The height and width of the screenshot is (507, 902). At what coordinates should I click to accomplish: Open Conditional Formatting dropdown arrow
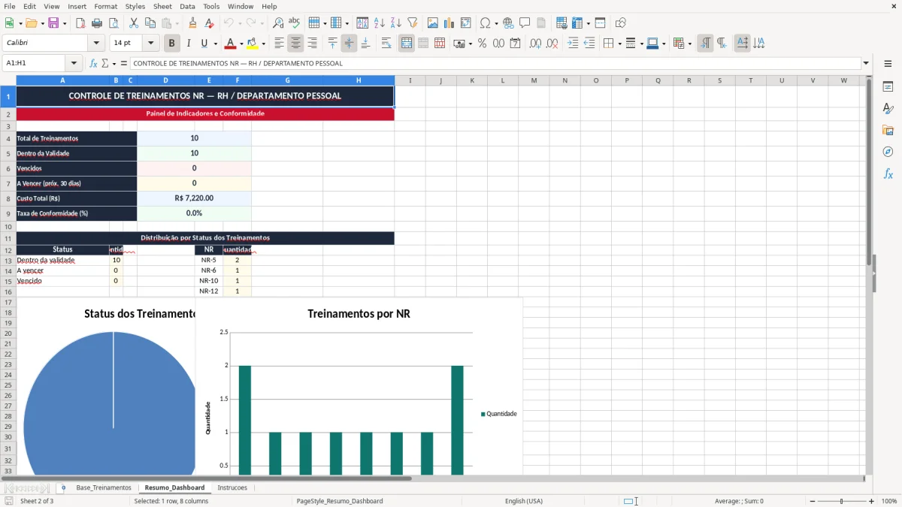(690, 44)
